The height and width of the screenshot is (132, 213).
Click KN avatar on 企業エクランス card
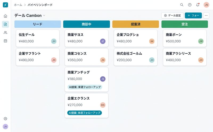(103, 105)
